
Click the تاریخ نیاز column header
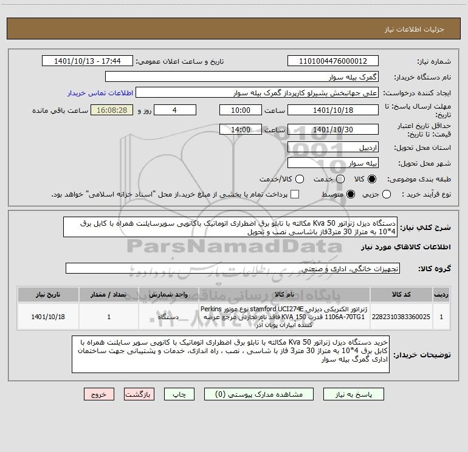pyautogui.click(x=48, y=294)
